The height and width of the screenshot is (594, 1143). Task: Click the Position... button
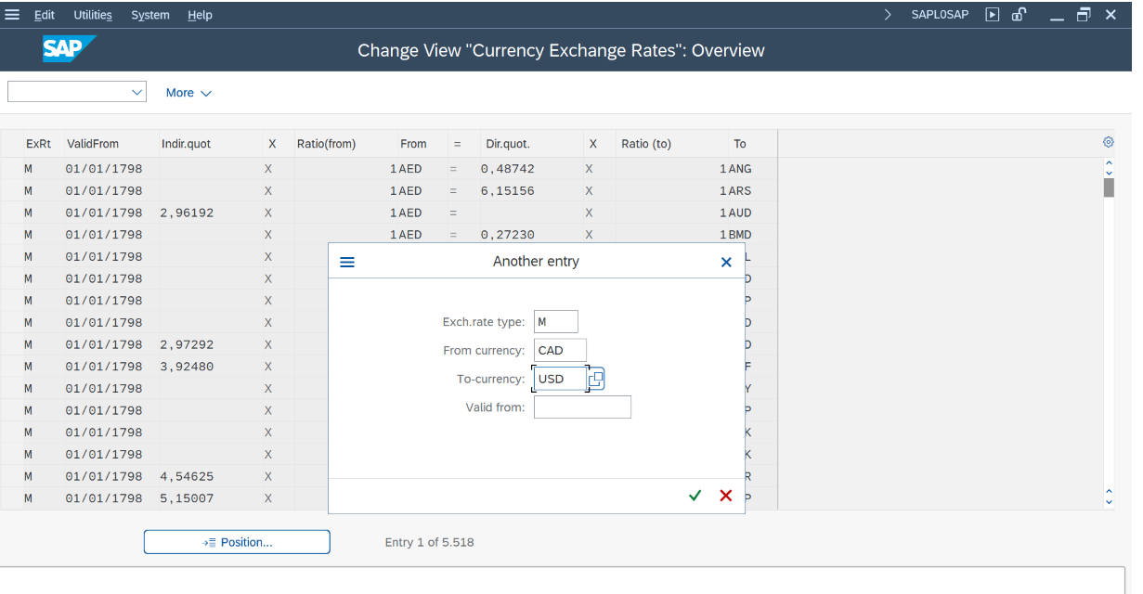click(x=237, y=542)
